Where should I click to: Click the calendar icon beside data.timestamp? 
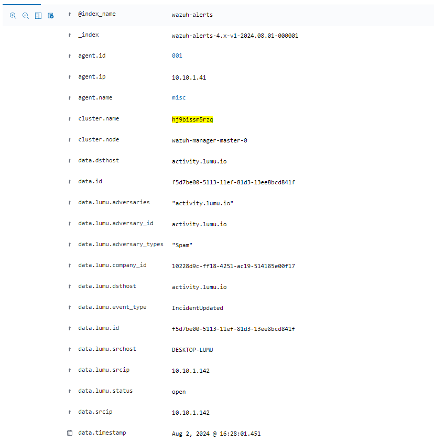[x=70, y=433]
